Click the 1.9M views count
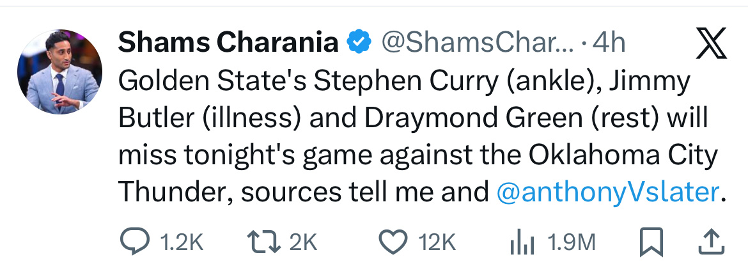This screenshot has width=748, height=280. tap(572, 242)
